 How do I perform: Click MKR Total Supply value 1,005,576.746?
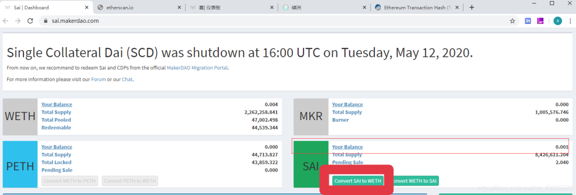552,112
